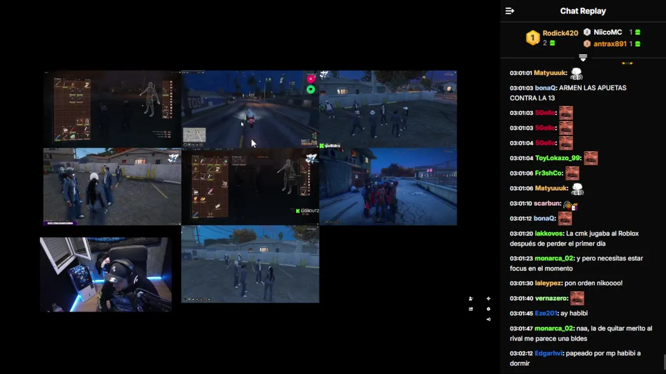Click the message about jugaba al Roblox
This screenshot has height=374, width=666.
tap(574, 238)
